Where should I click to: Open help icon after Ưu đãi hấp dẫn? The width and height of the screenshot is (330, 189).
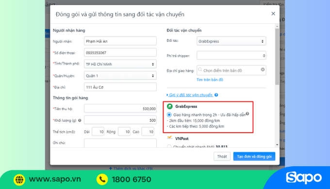click(x=247, y=114)
